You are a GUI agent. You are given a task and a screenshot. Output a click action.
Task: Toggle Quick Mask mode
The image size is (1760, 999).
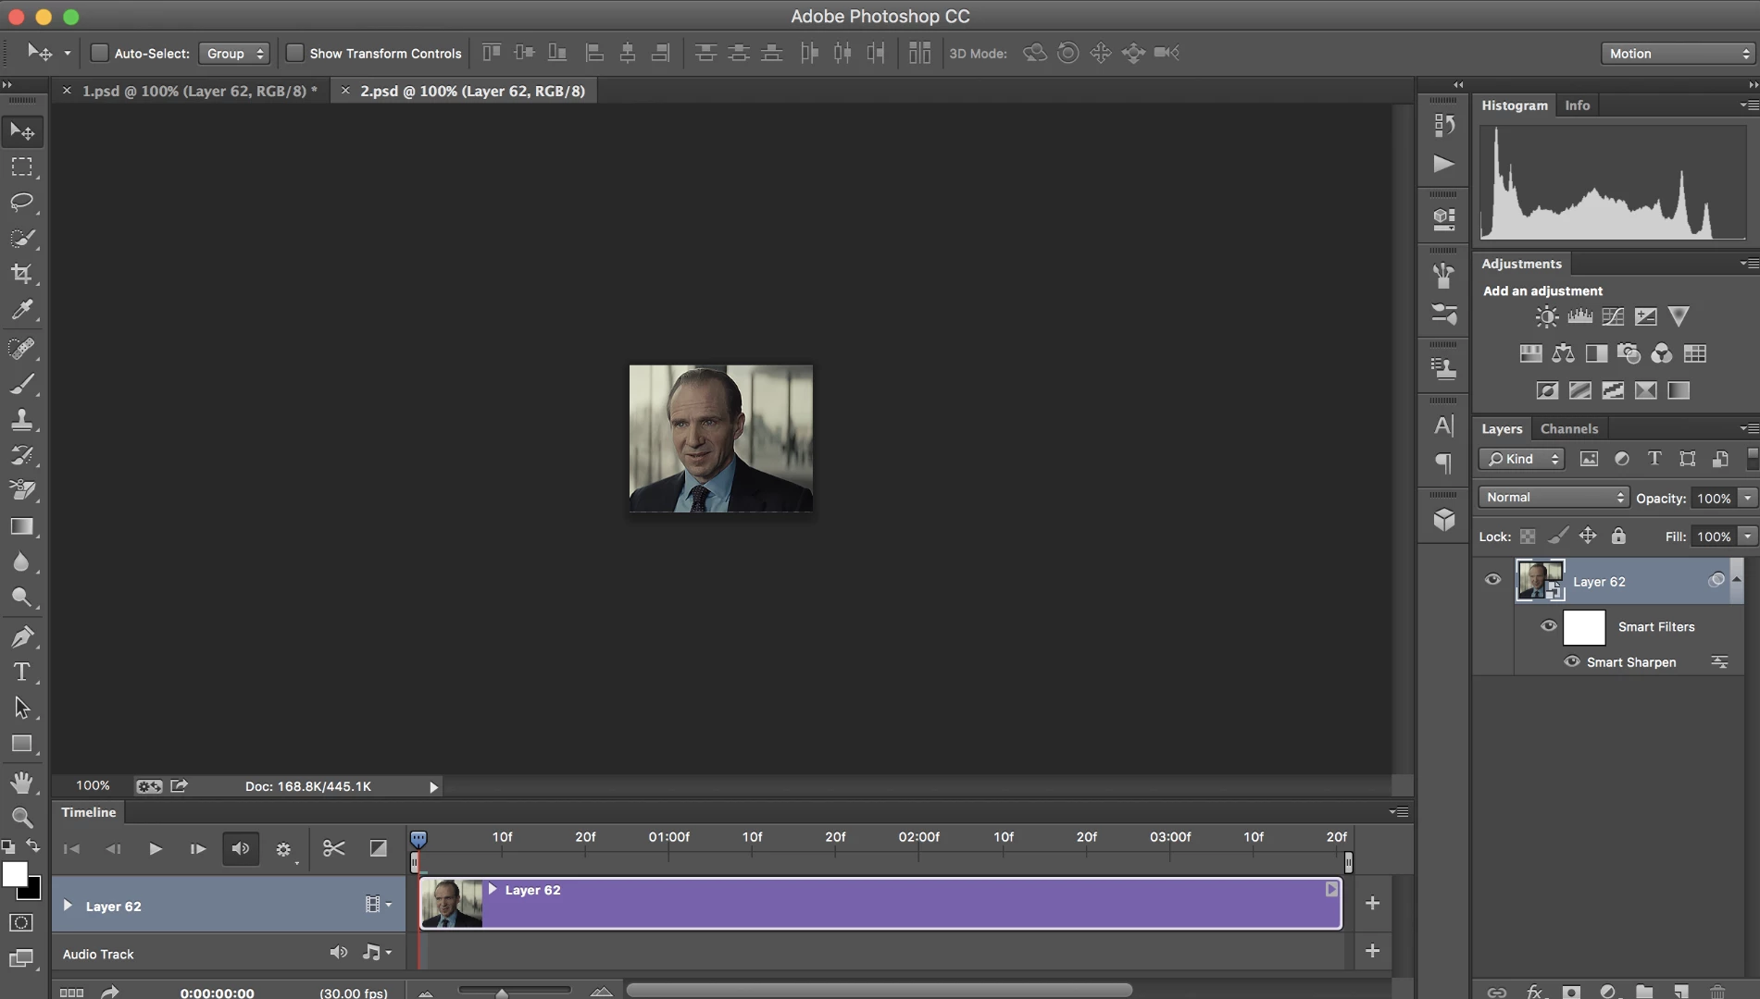click(21, 923)
